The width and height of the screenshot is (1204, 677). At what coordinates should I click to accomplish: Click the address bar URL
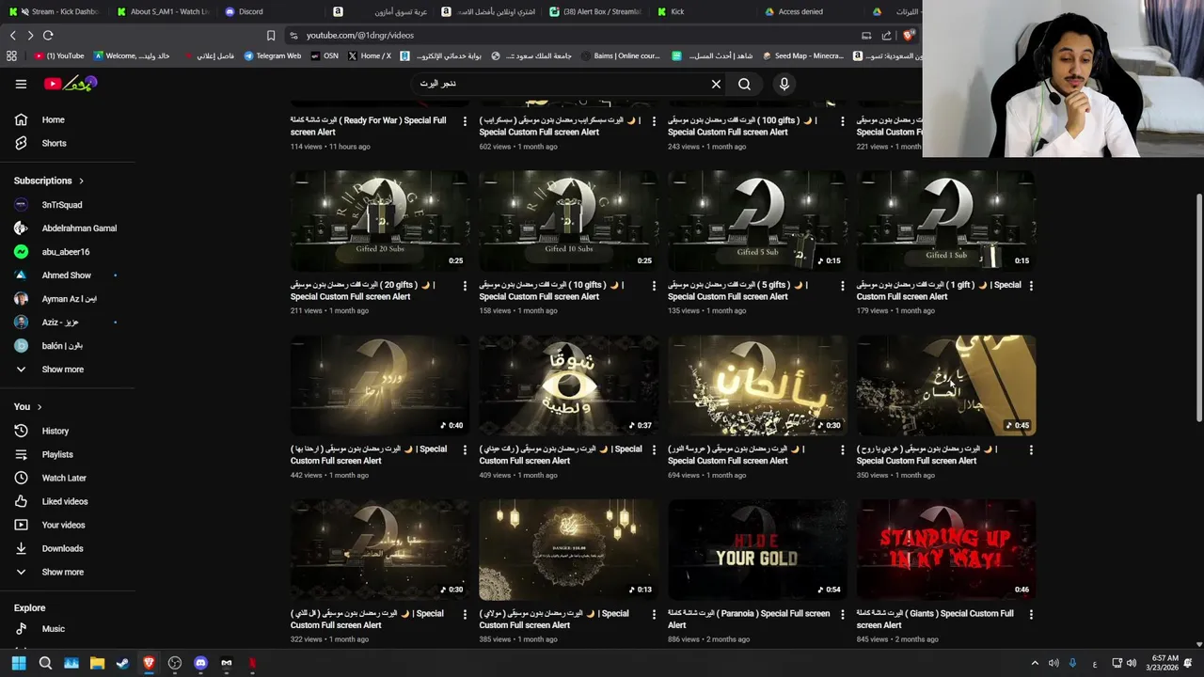click(360, 35)
